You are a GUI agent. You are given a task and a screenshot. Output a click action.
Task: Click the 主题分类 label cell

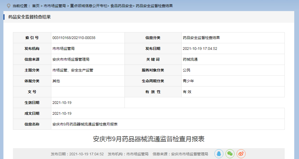coord(32,70)
